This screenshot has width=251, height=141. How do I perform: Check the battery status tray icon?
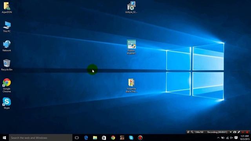click(x=223, y=137)
